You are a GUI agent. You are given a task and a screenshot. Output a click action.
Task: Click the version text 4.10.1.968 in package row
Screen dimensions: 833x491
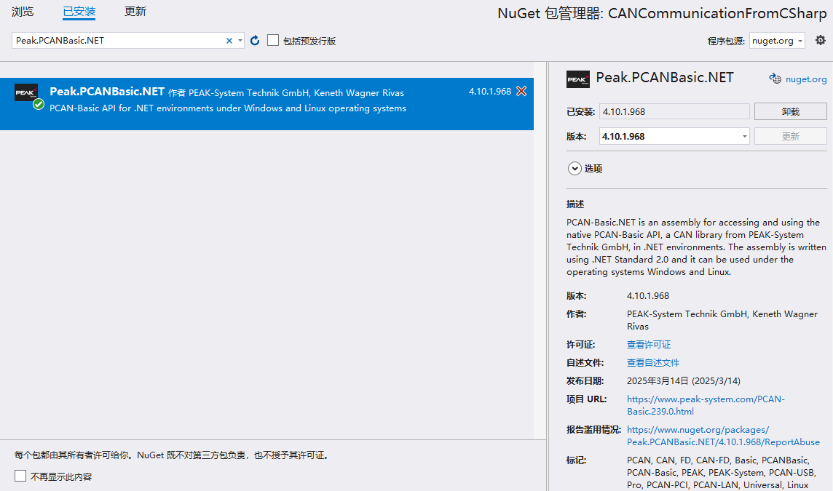coord(490,92)
